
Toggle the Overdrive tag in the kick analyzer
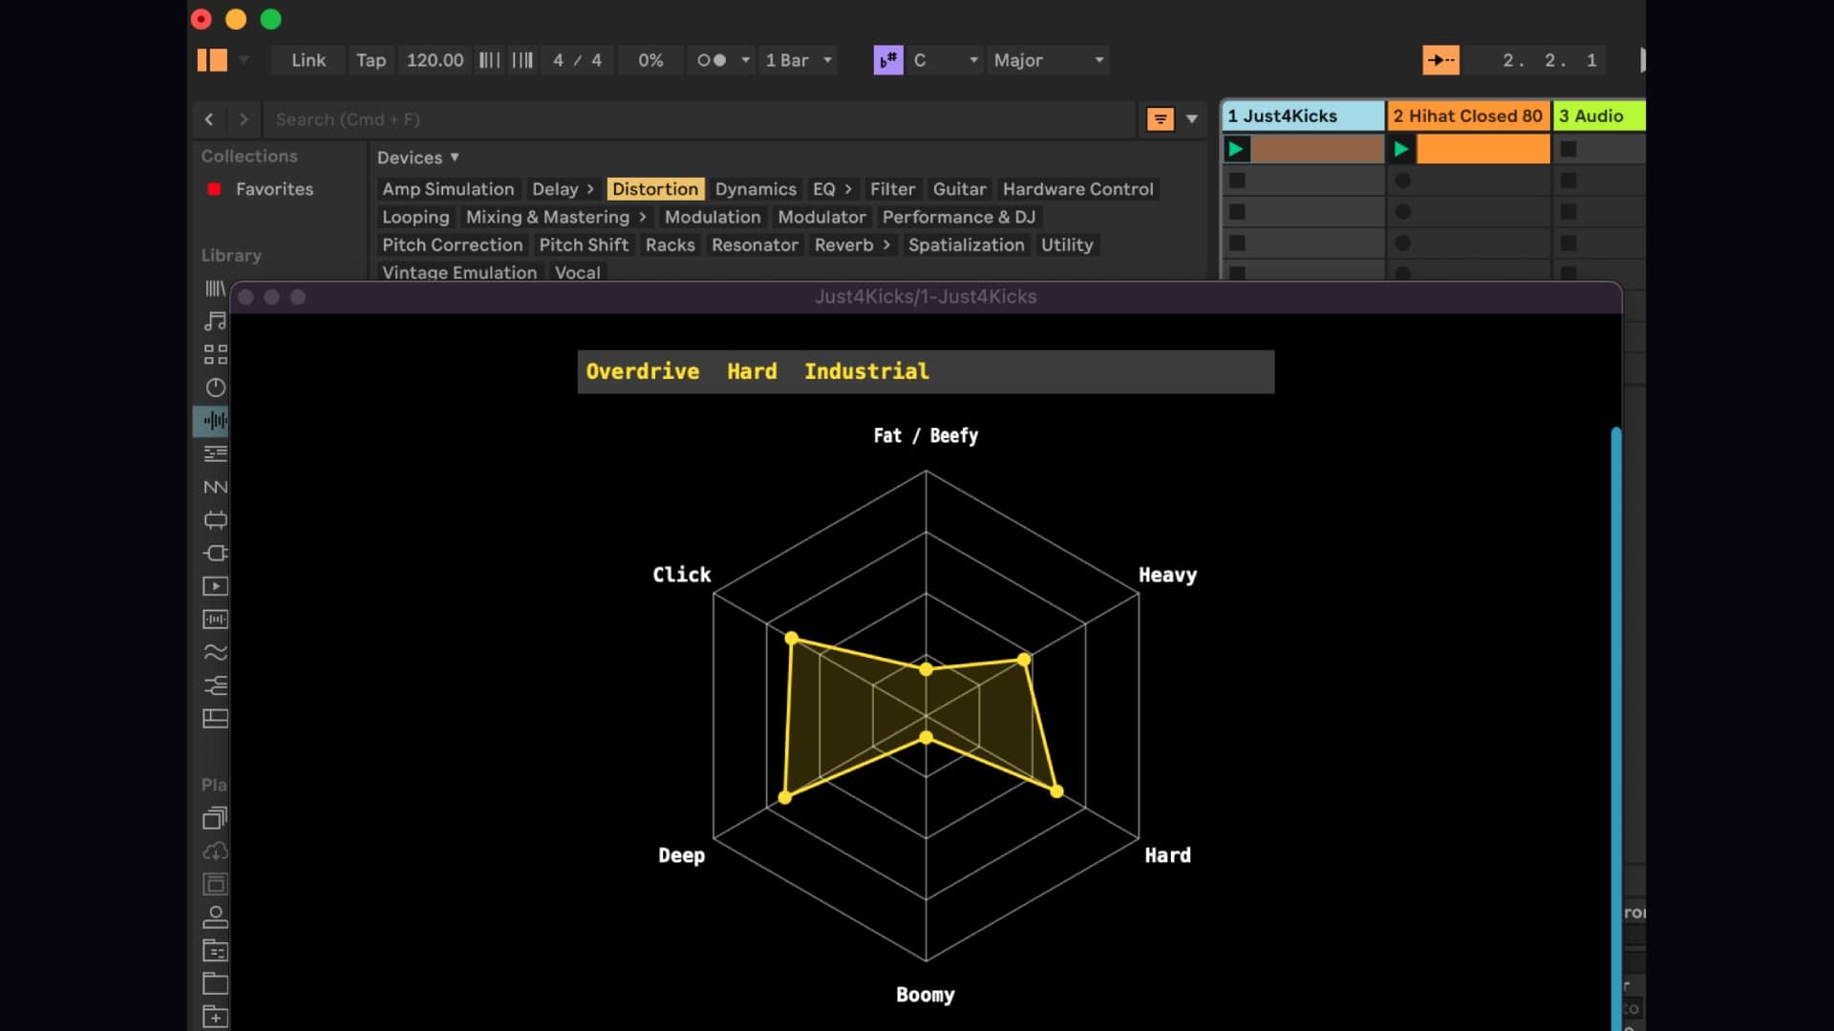pyautogui.click(x=642, y=371)
